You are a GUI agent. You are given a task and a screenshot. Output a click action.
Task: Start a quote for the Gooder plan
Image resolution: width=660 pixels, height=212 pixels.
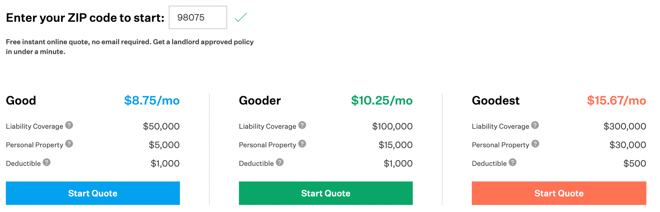[326, 193]
